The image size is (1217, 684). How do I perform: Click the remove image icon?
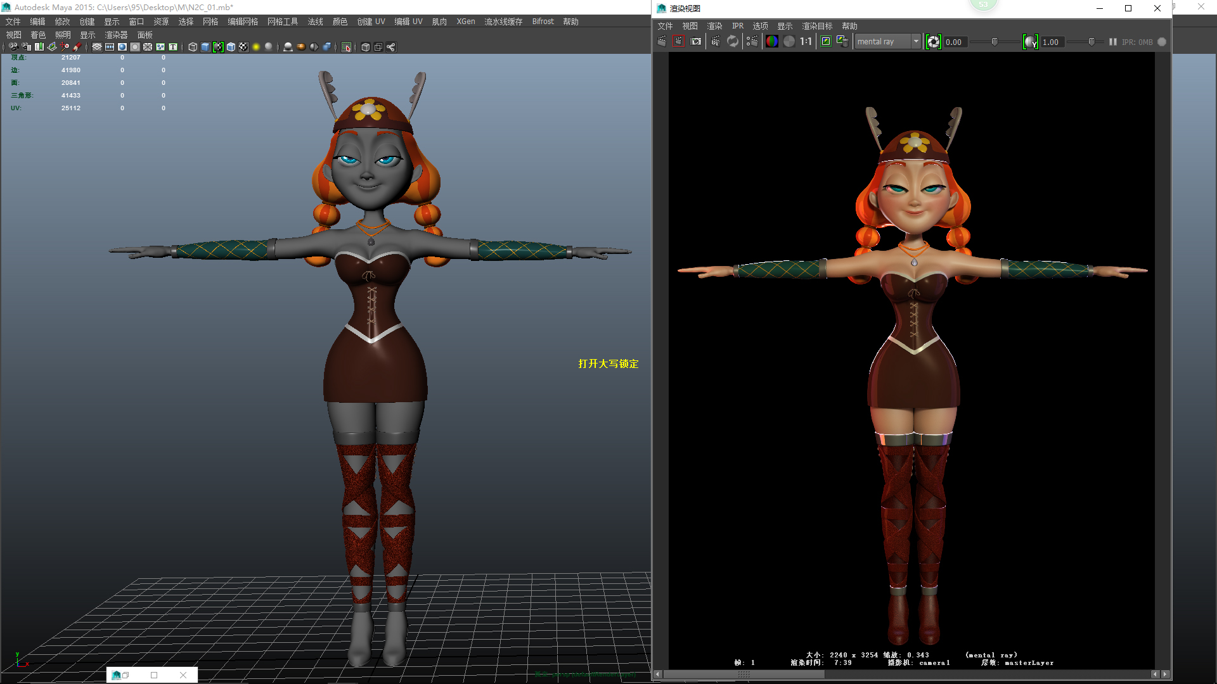843,42
